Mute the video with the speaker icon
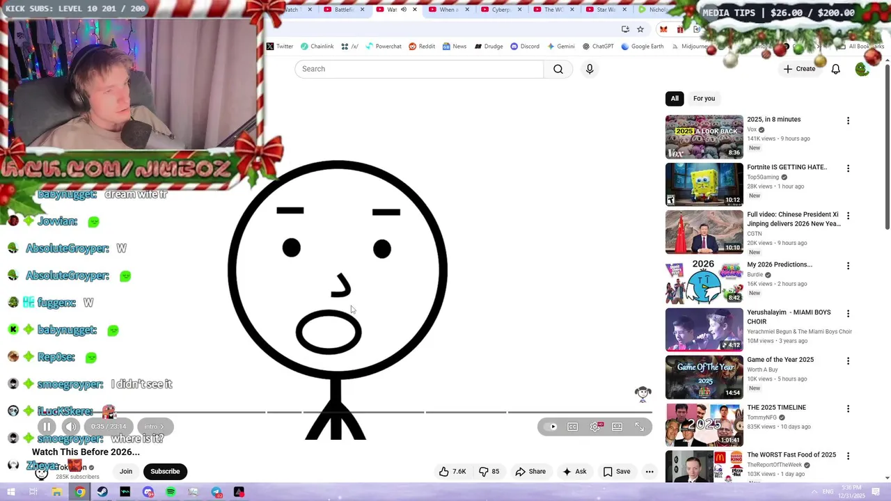Screen dimensions: 891x501 tap(71, 427)
